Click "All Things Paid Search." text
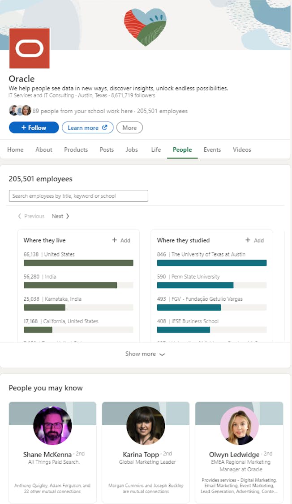 pos(54,462)
